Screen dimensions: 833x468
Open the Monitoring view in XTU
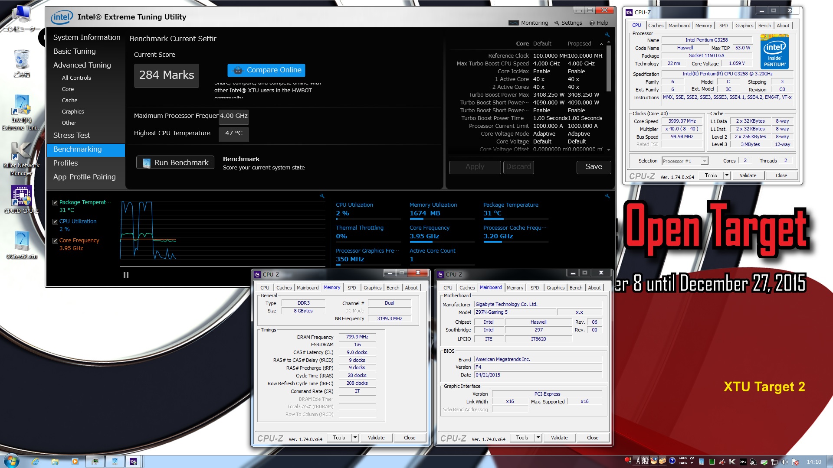[528, 23]
